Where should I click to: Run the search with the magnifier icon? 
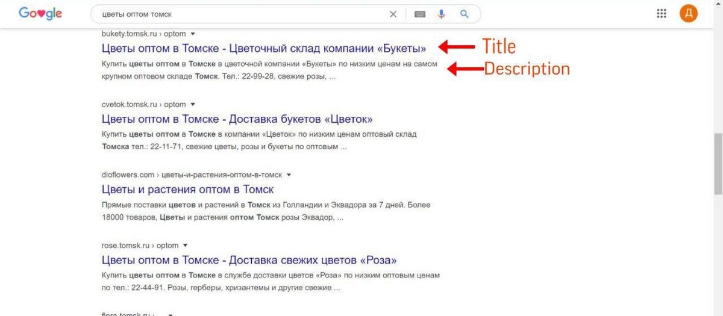click(x=464, y=14)
